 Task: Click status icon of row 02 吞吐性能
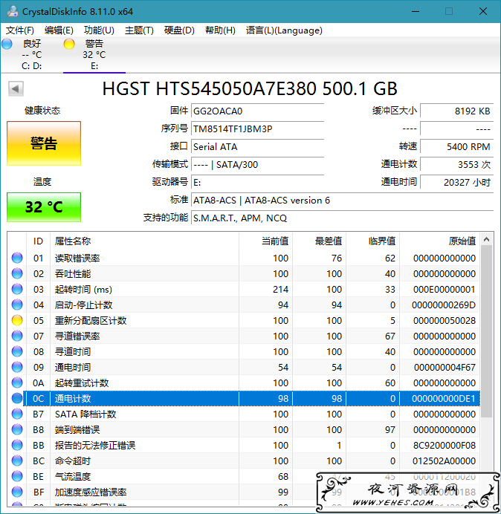(17, 274)
